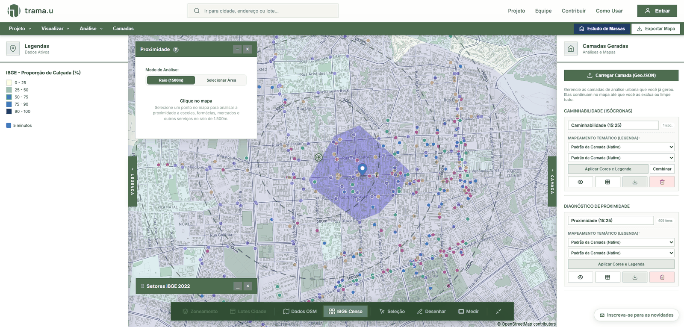The image size is (684, 327).
Task: Toggle visibility of Caminhabilidade layer
Action: coord(580,182)
